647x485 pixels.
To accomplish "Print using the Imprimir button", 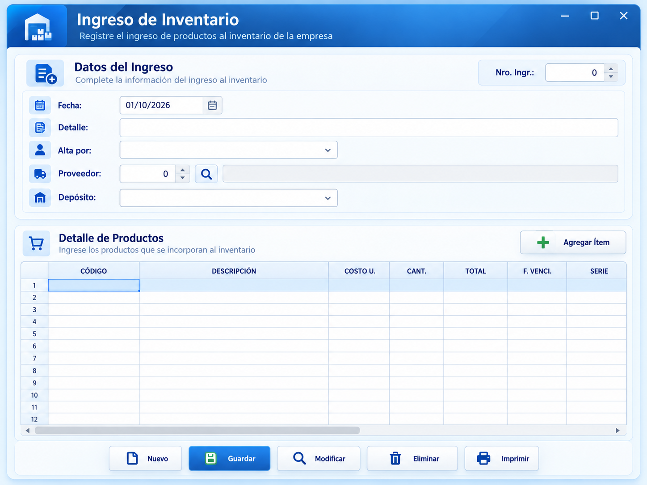I will [x=502, y=458].
